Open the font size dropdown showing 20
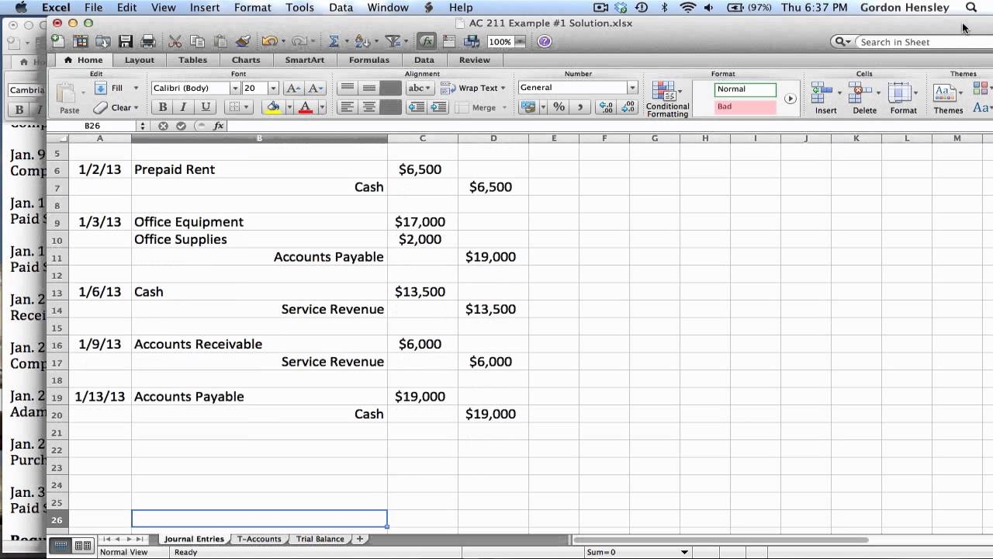The height and width of the screenshot is (559, 993). click(x=273, y=89)
